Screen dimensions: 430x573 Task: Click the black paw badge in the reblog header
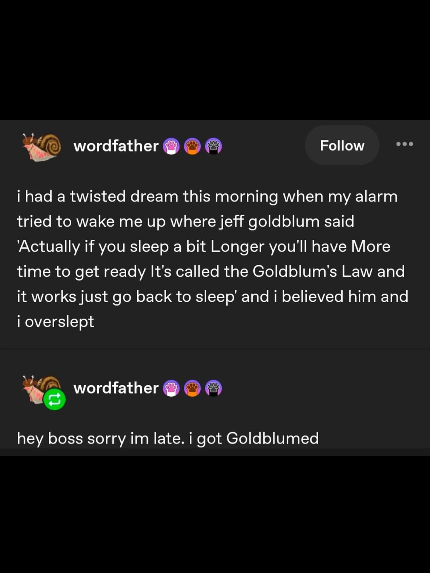coord(214,388)
